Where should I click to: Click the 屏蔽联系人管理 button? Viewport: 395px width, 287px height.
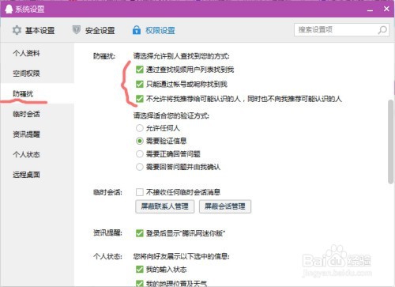[165, 206]
